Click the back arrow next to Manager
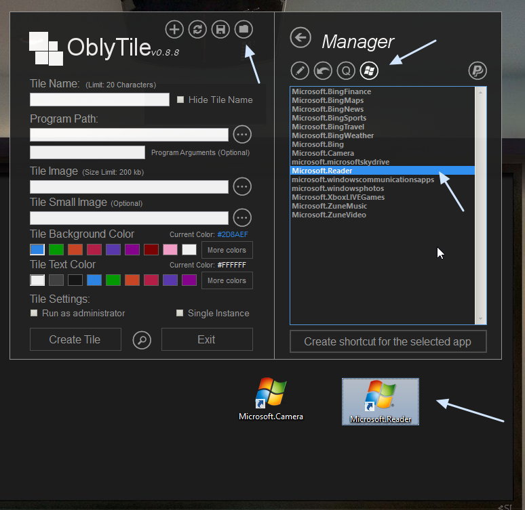Image resolution: width=525 pixels, height=510 pixels. pyautogui.click(x=300, y=37)
